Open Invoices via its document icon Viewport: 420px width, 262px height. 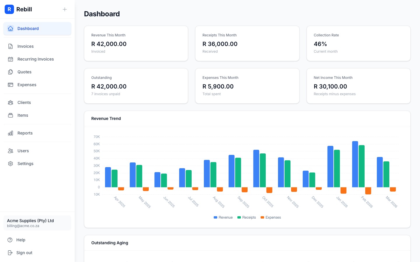(x=10, y=46)
